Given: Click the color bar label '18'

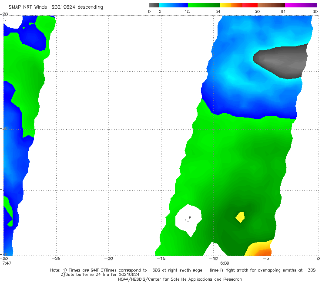Looking at the screenshot, I should point(187,12).
